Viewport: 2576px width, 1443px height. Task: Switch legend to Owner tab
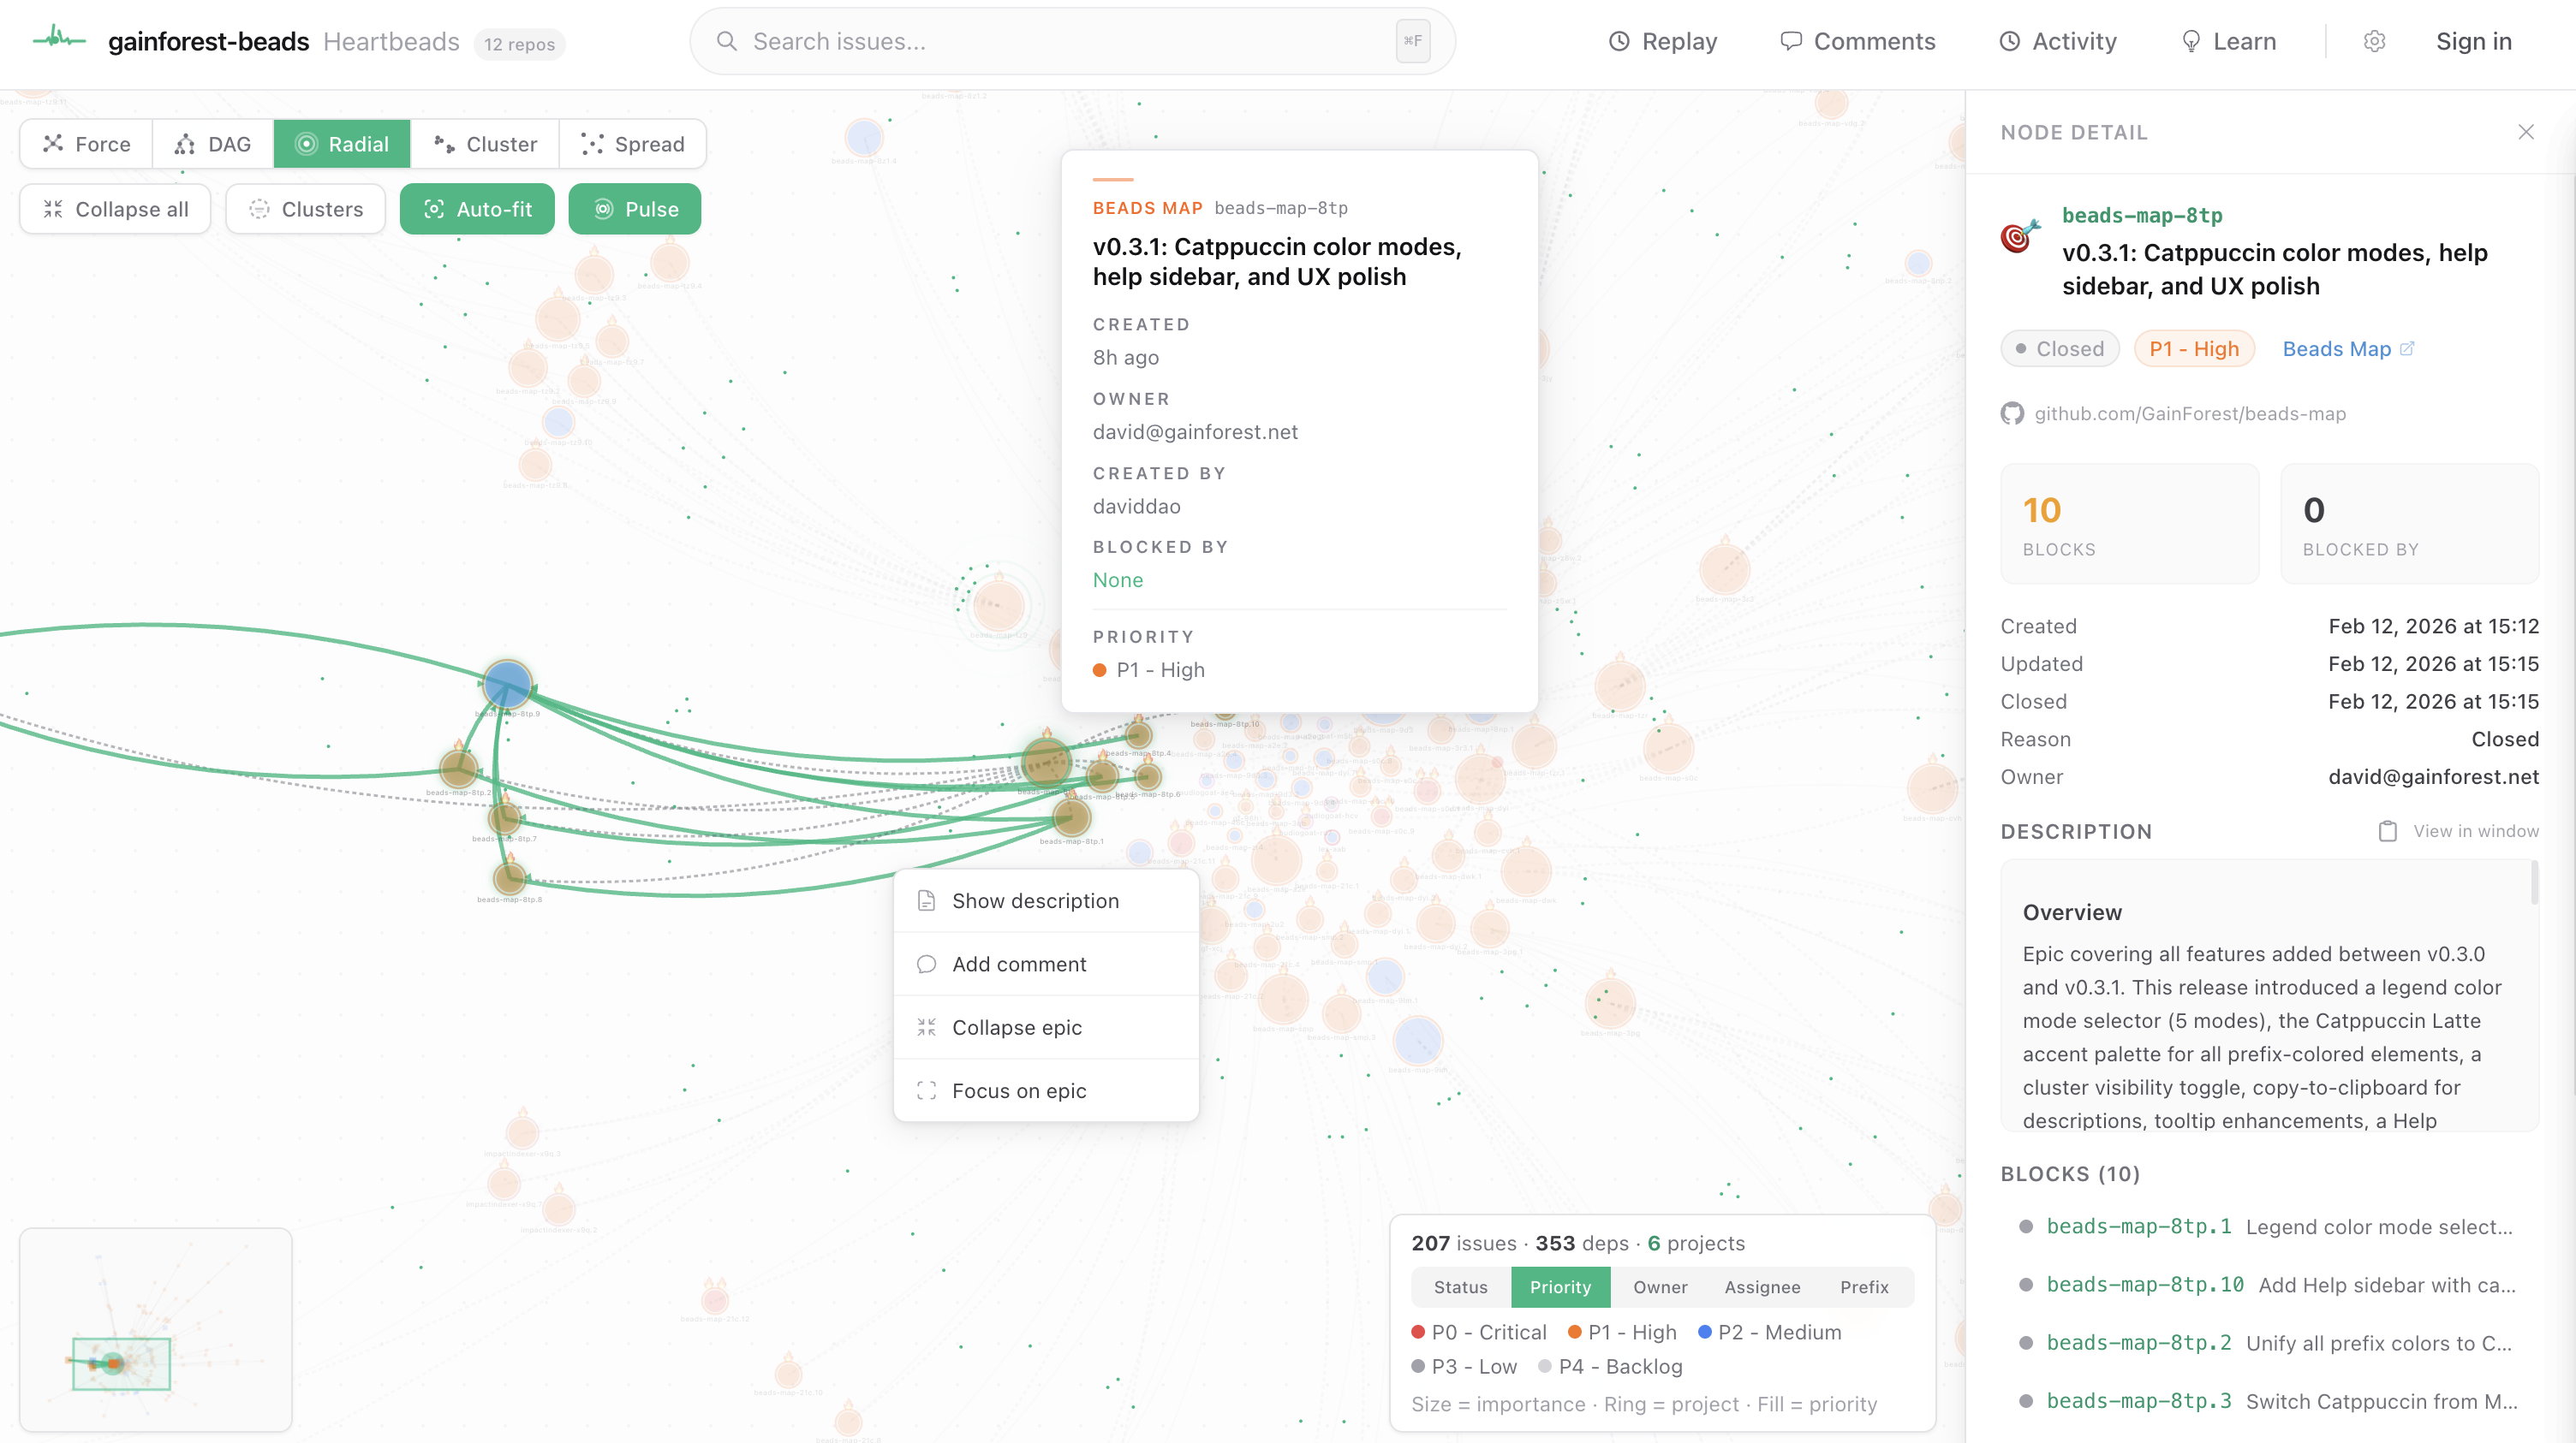point(1660,1287)
